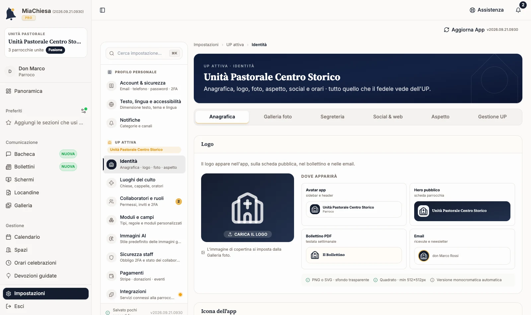This screenshot has height=315, width=531.
Task: Click the Orari celebrazioni clock icon
Action: pyautogui.click(x=9, y=263)
